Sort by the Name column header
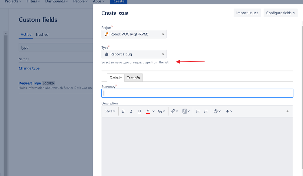303x176 pixels. coord(24,59)
